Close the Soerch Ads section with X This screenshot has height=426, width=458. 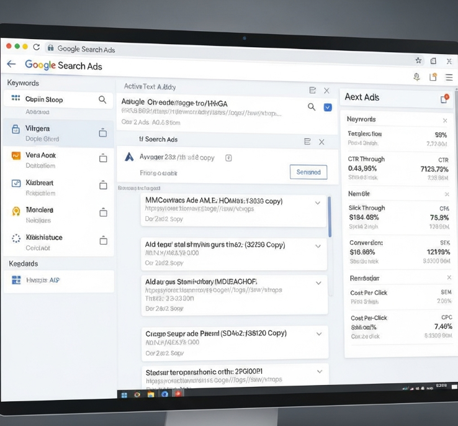(321, 142)
